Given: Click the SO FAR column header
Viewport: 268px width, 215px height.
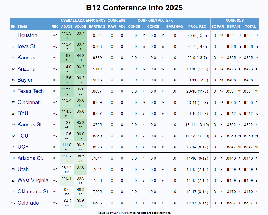Looking at the screenshot, I should tap(218, 27).
